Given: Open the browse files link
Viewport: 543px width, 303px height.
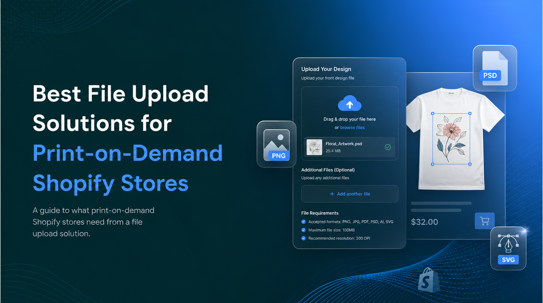Looking at the screenshot, I should point(352,128).
